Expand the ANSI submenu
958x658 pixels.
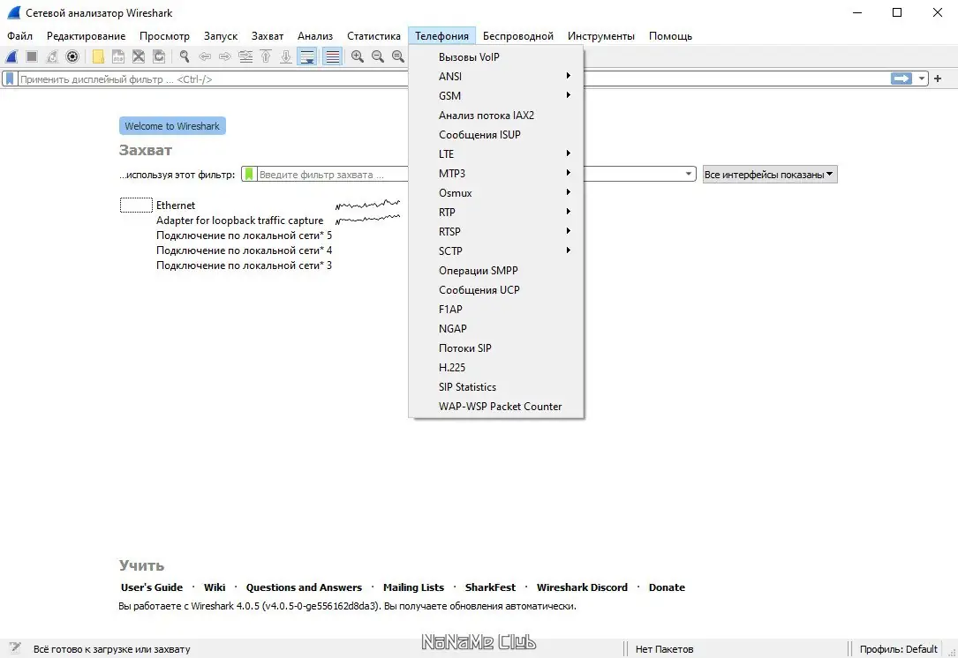pyautogui.click(x=496, y=77)
